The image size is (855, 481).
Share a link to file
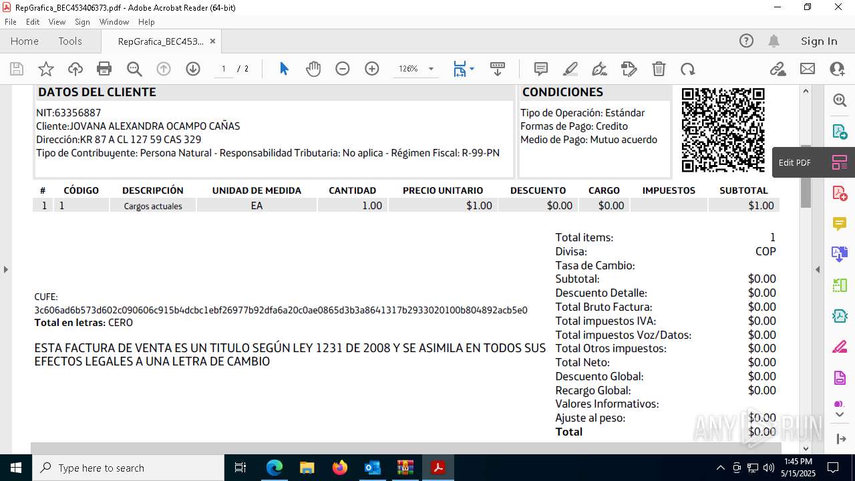point(778,69)
